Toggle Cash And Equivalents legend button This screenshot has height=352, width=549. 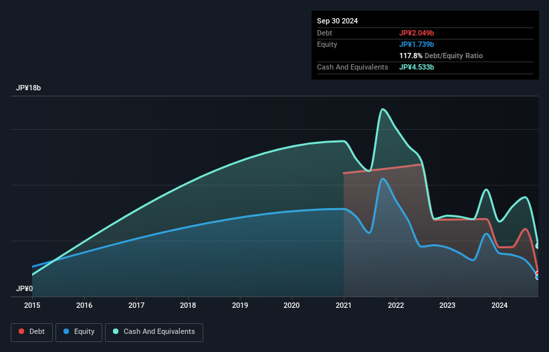tap(154, 332)
